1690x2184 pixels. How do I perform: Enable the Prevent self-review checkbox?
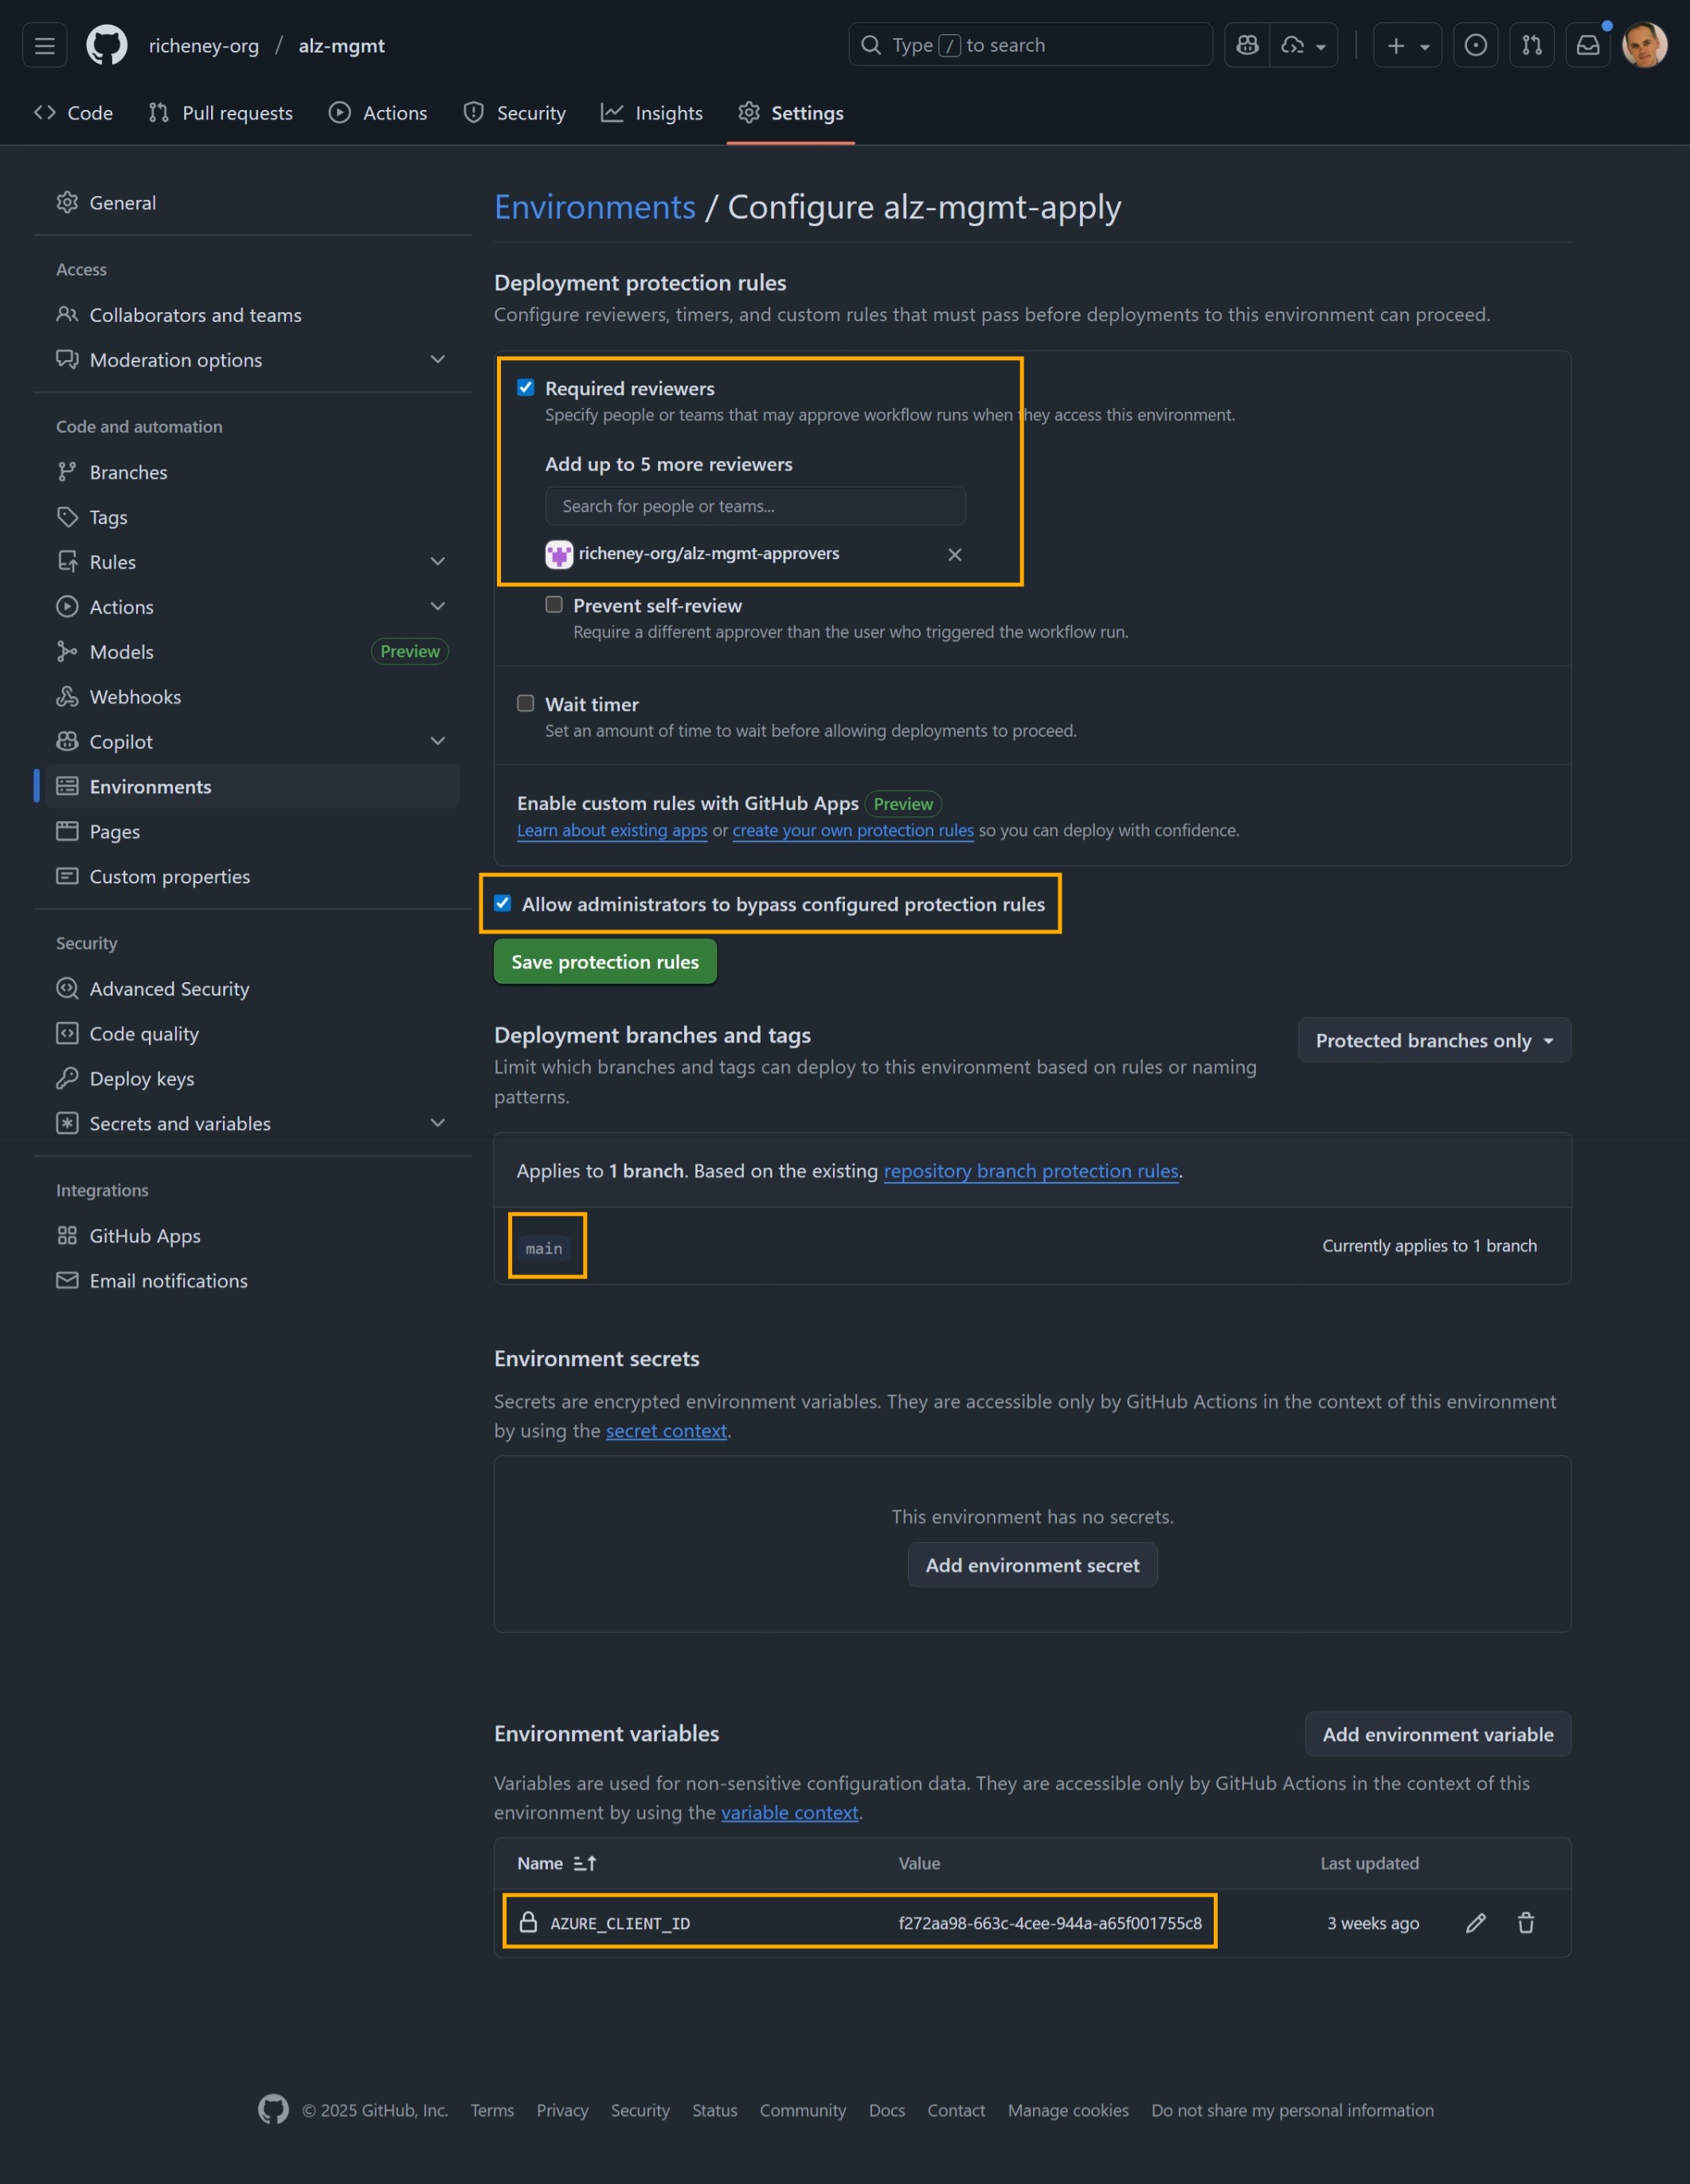[554, 604]
